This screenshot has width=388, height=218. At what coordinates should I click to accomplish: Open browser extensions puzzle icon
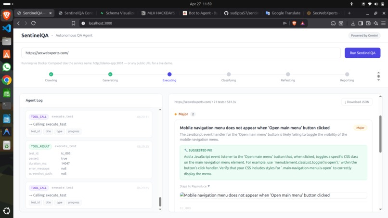pos(333,23)
